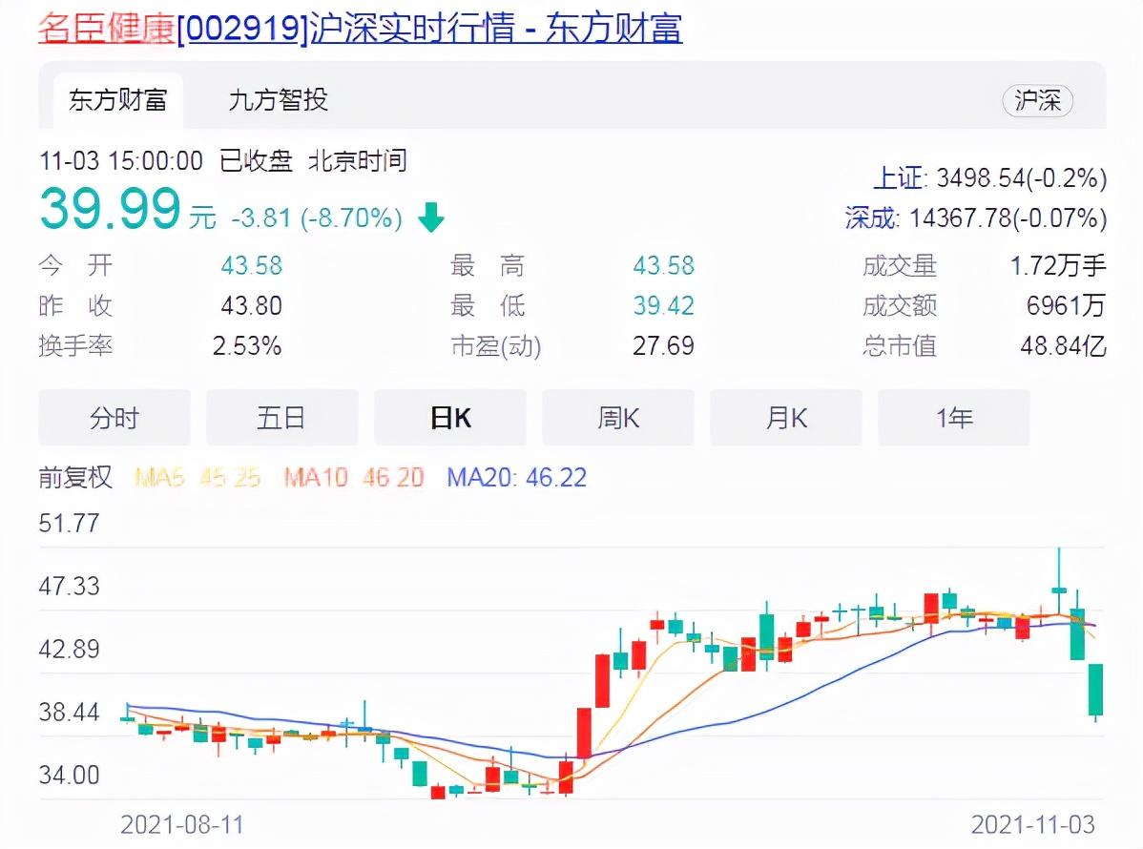The width and height of the screenshot is (1143, 849).
Task: Select the 周K chart view
Action: [x=618, y=418]
